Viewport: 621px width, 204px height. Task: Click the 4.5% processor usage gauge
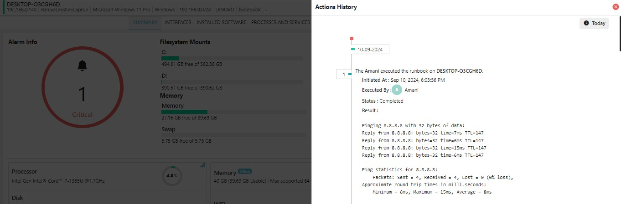(172, 175)
